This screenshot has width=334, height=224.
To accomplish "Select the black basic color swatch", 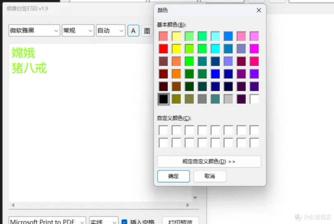I will (x=163, y=99).
